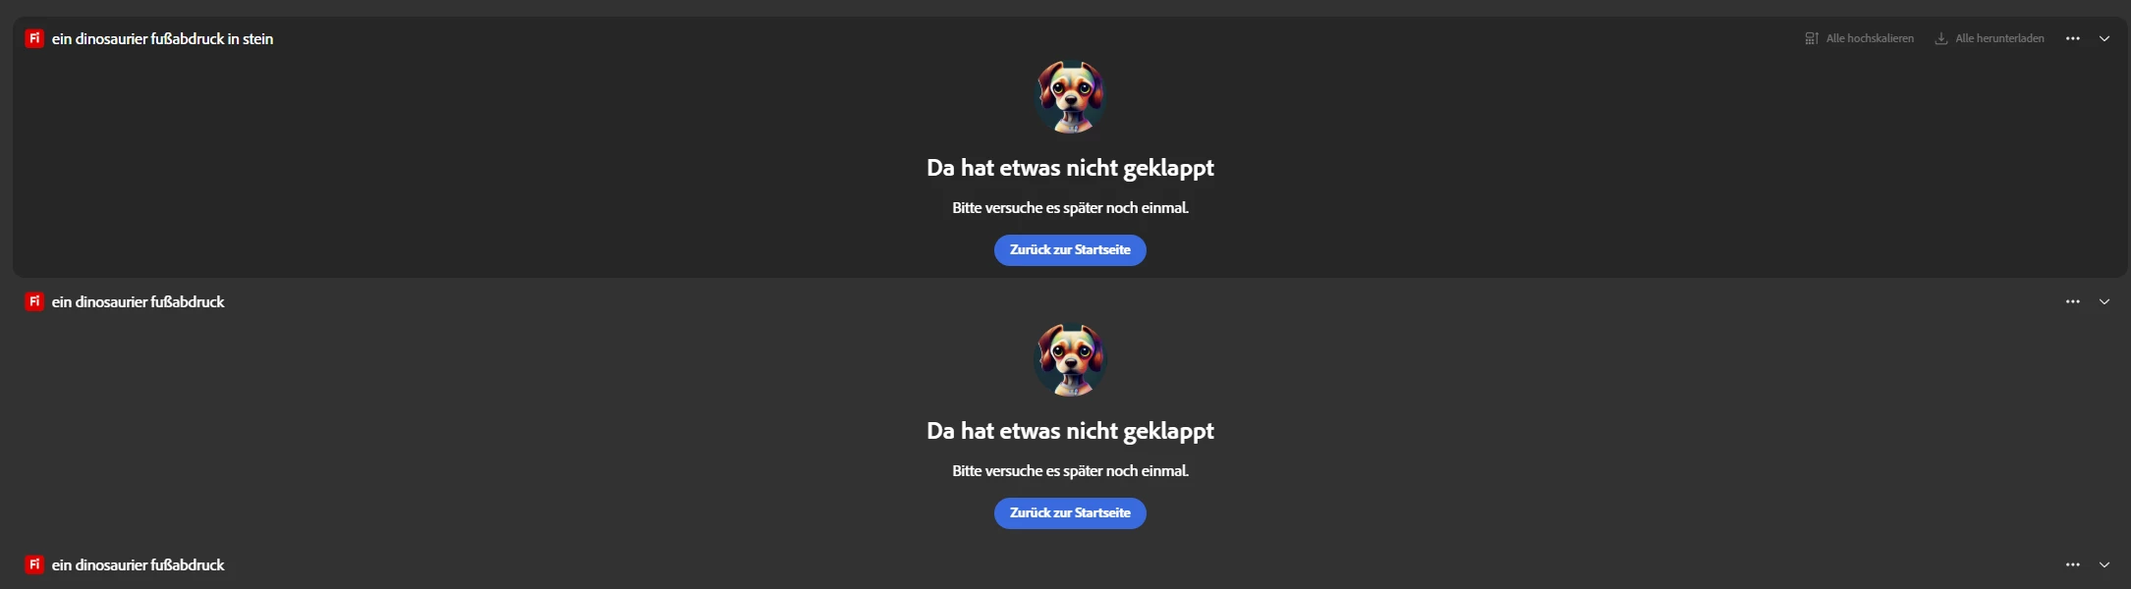Viewport: 2131px width, 589px height.
Task: Select the bottom row's title 'ein dinosaurier fußabdruck'
Action: [x=138, y=565]
